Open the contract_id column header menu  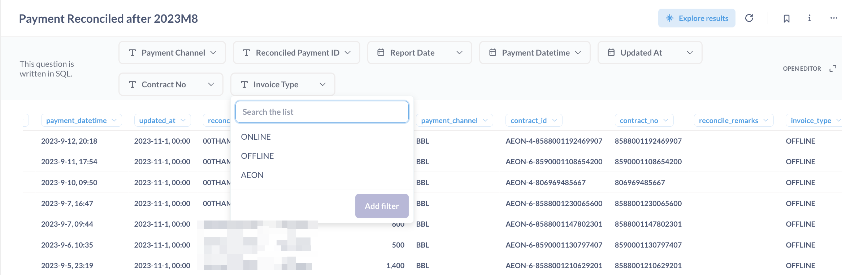click(x=534, y=121)
